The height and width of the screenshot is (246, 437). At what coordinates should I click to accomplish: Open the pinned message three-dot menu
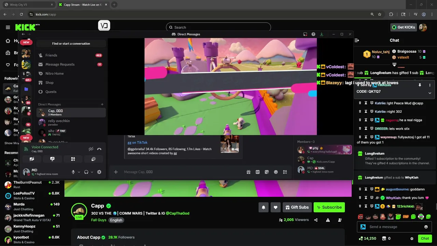pos(430,85)
